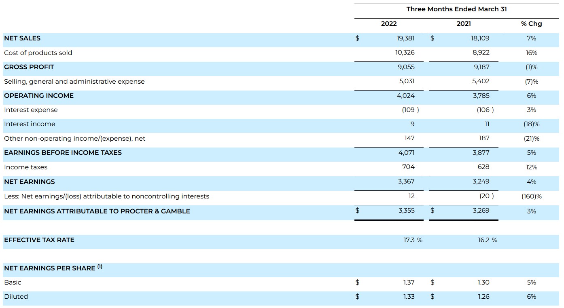Click the 2021 column header
564x308 pixels.
click(x=464, y=24)
